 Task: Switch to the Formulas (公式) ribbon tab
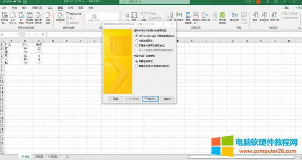click(x=50, y=8)
